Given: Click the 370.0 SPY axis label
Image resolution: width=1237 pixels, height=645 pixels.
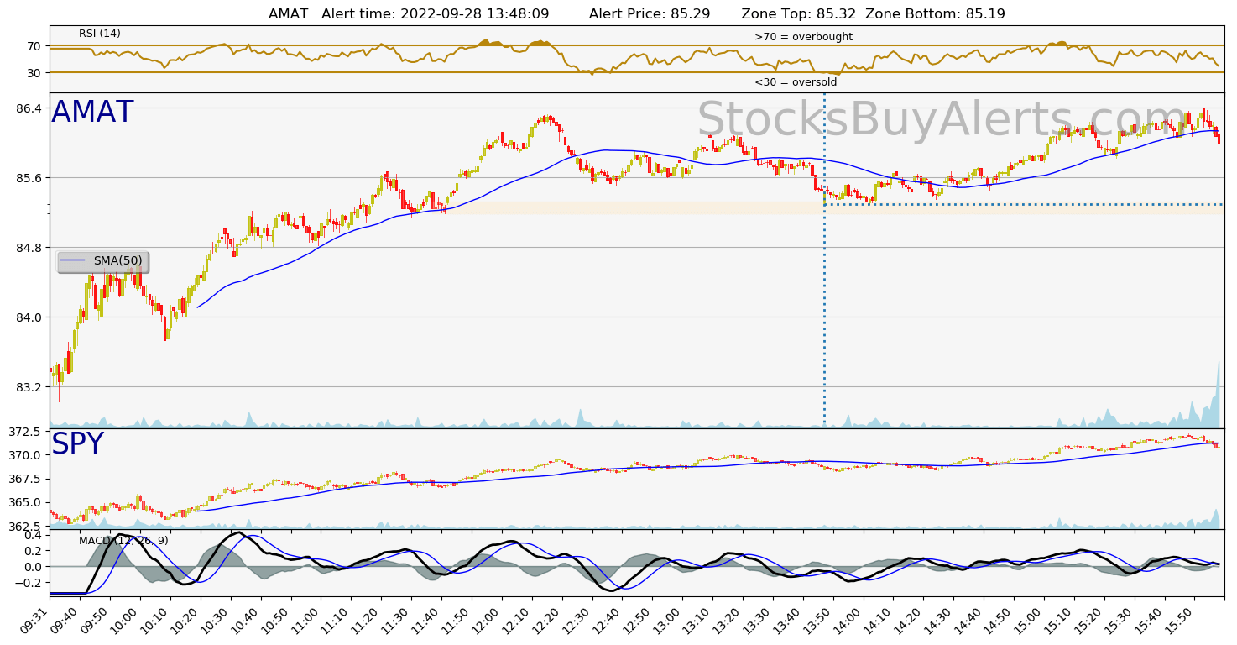Looking at the screenshot, I should click(24, 455).
